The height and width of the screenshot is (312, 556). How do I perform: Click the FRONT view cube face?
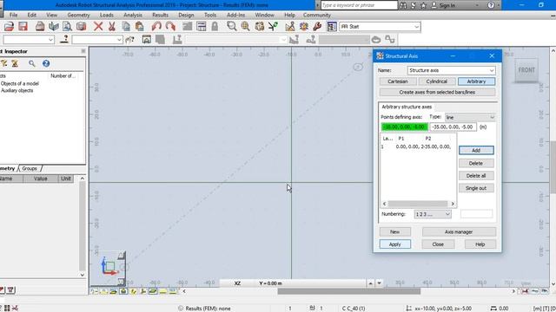tap(526, 70)
